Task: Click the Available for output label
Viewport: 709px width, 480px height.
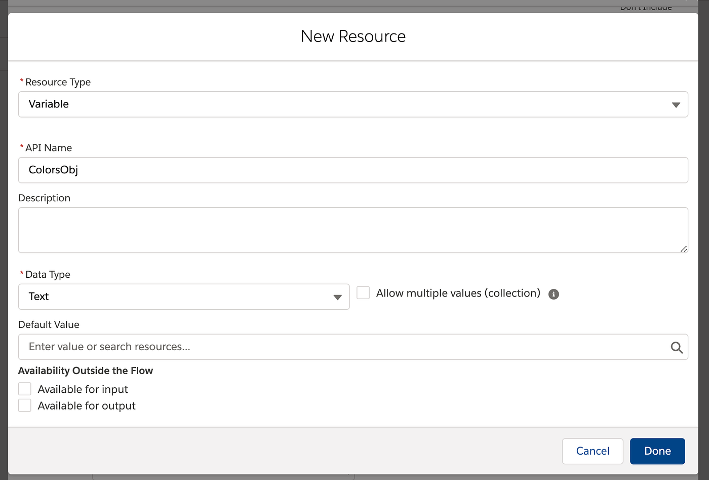Action: (87, 406)
